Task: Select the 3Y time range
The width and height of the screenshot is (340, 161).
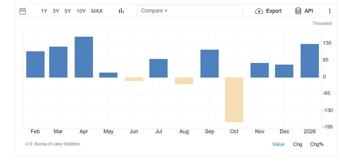Action: tap(56, 11)
